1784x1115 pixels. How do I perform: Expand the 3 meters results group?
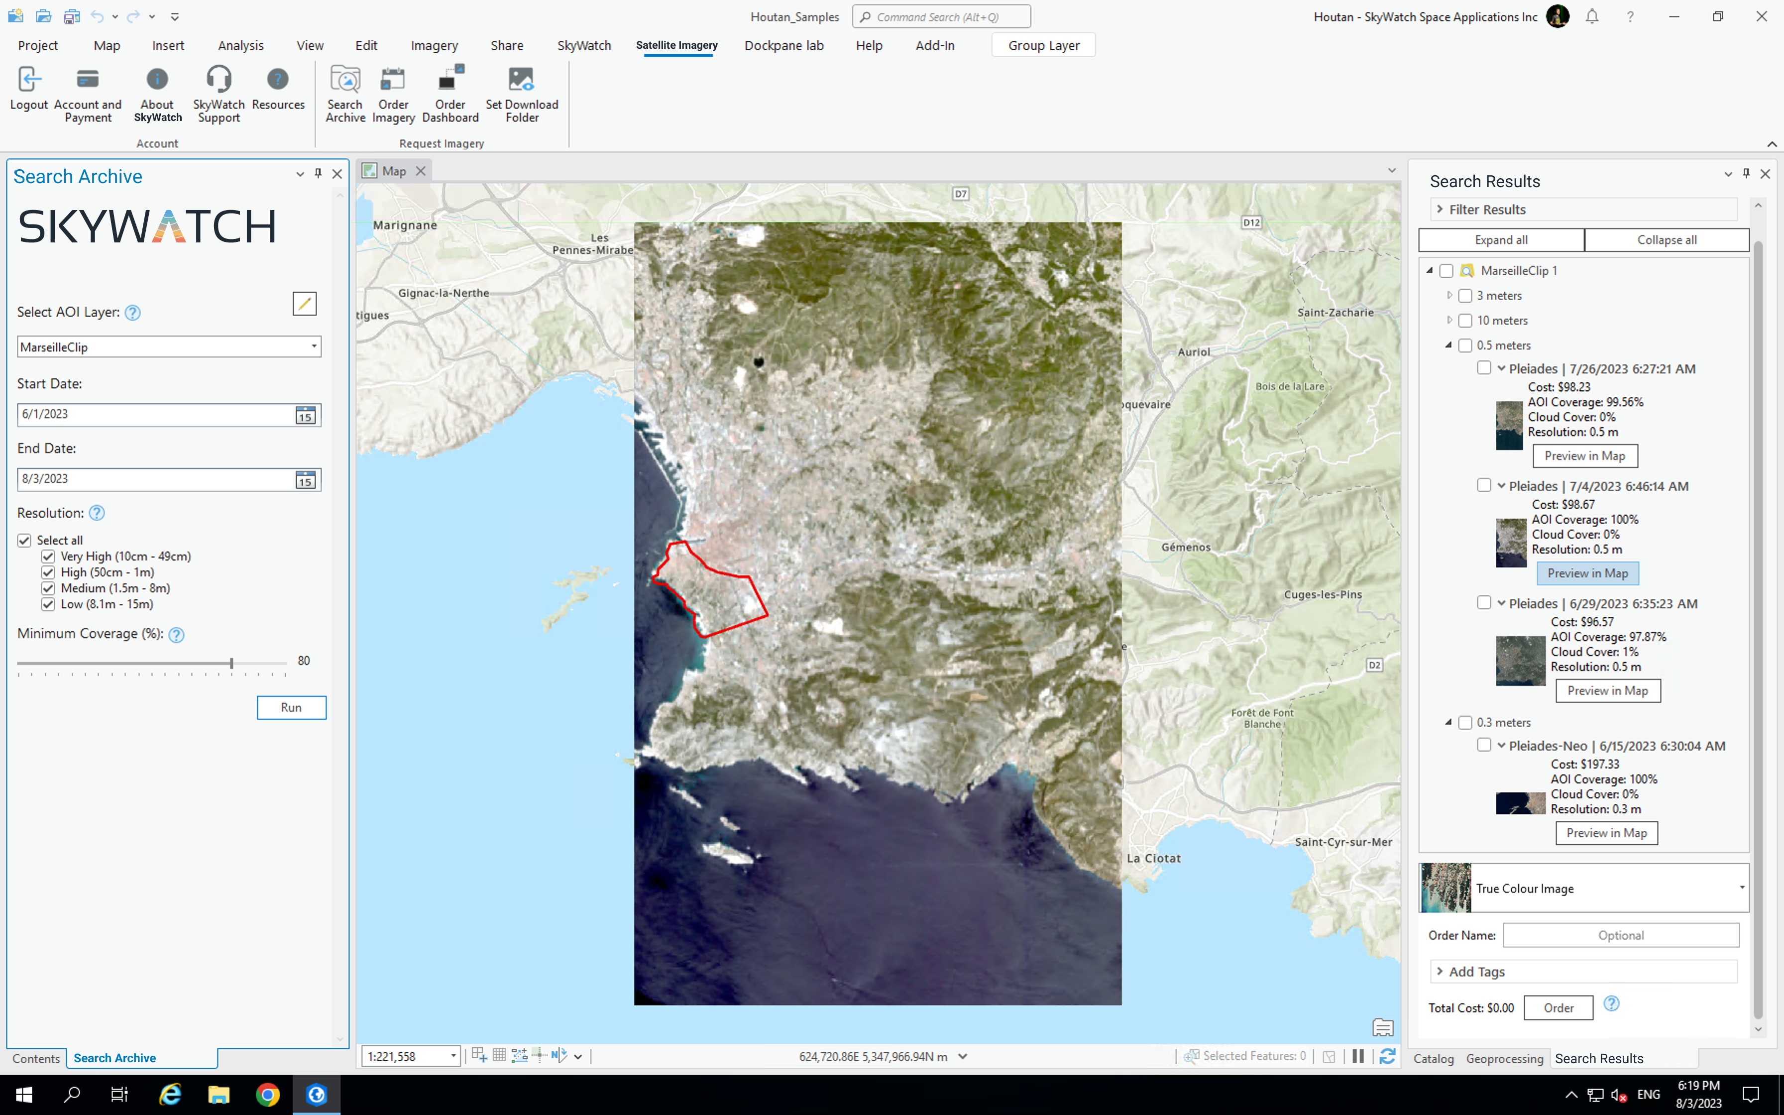coord(1451,295)
